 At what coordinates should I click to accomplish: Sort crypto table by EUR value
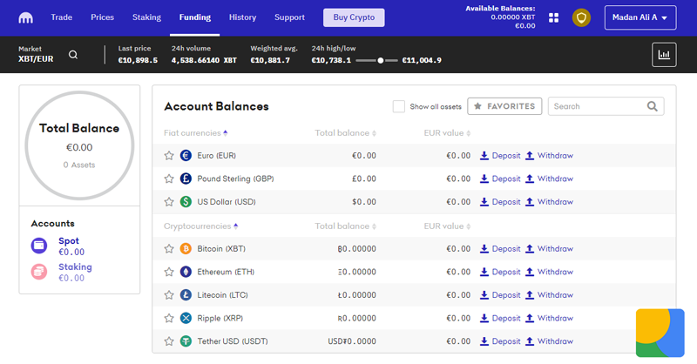point(447,226)
